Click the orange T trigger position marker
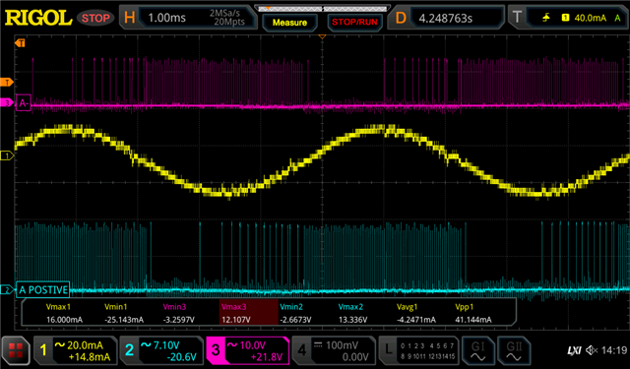630x369 pixels. point(20,42)
